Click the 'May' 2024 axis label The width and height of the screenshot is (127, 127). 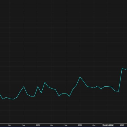coord(52,125)
